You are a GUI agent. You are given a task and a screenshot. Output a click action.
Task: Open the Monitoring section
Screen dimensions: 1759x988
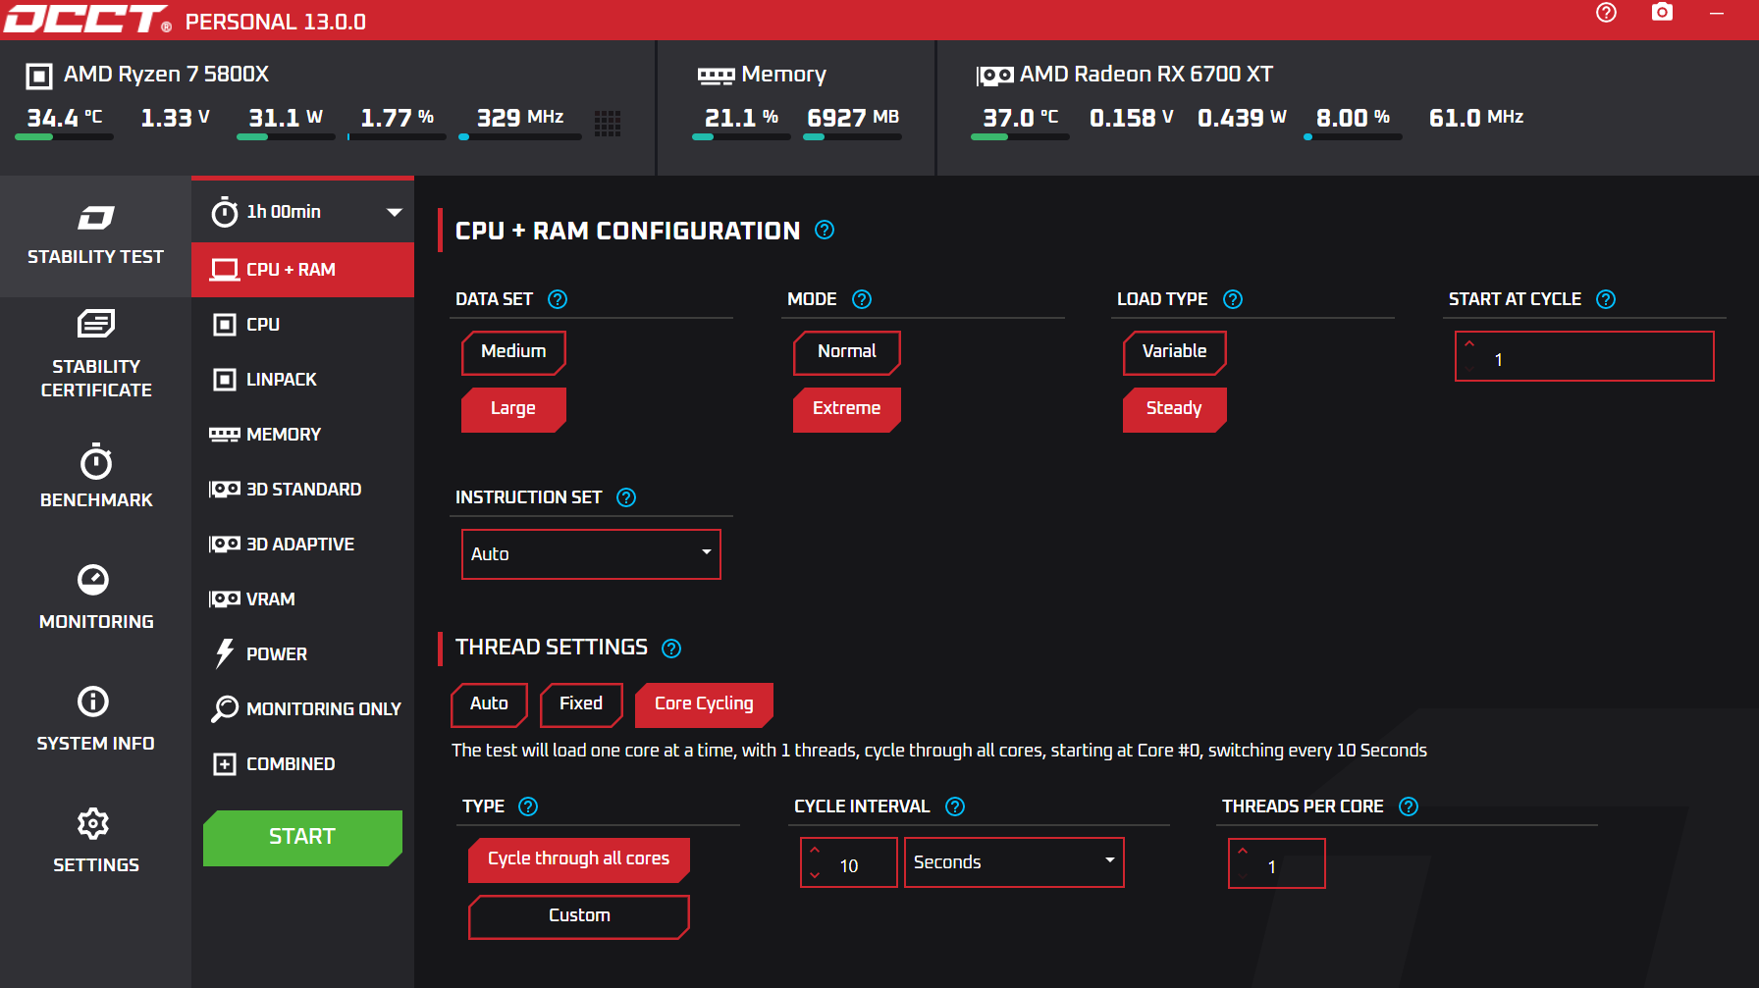coord(95,598)
